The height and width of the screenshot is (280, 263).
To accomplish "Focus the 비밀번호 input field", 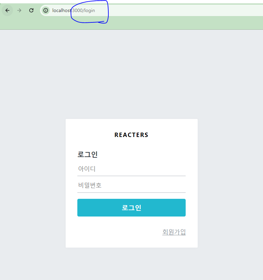I will [131, 185].
